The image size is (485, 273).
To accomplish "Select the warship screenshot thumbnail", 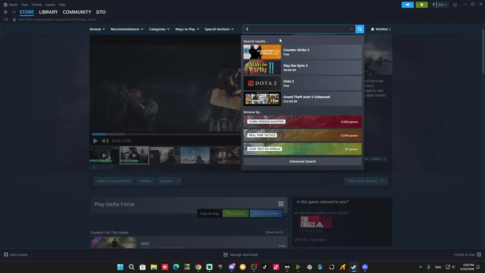I will (x=195, y=155).
